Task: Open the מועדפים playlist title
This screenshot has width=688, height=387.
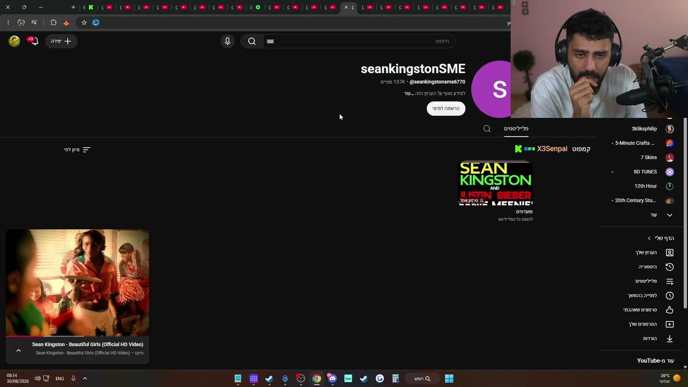Action: (524, 212)
